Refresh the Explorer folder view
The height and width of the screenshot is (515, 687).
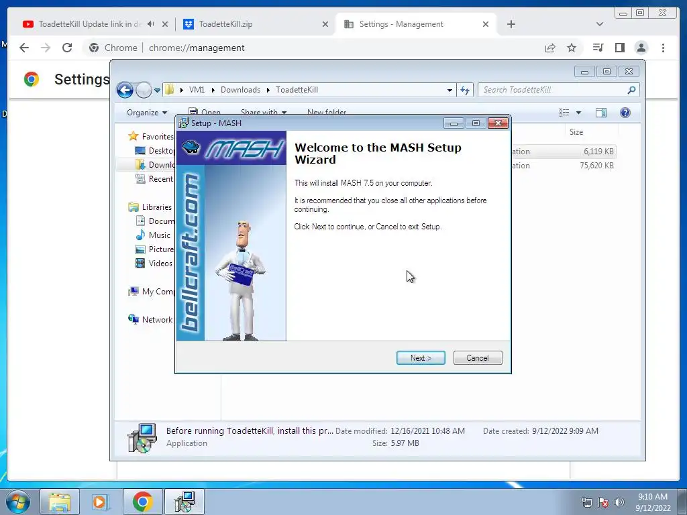coord(465,90)
